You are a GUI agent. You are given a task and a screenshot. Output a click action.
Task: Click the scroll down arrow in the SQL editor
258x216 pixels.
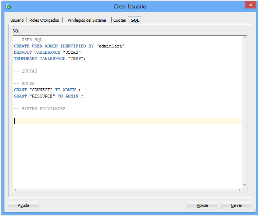pos(245,185)
